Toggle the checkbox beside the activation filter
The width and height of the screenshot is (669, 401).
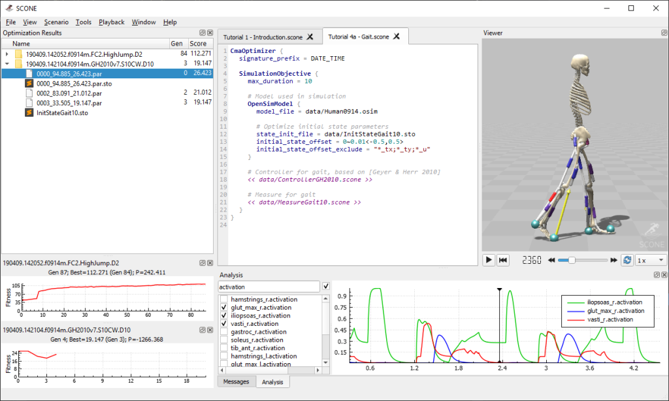(326, 287)
